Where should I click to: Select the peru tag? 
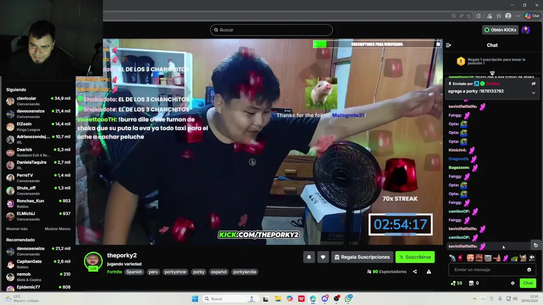[153, 272]
